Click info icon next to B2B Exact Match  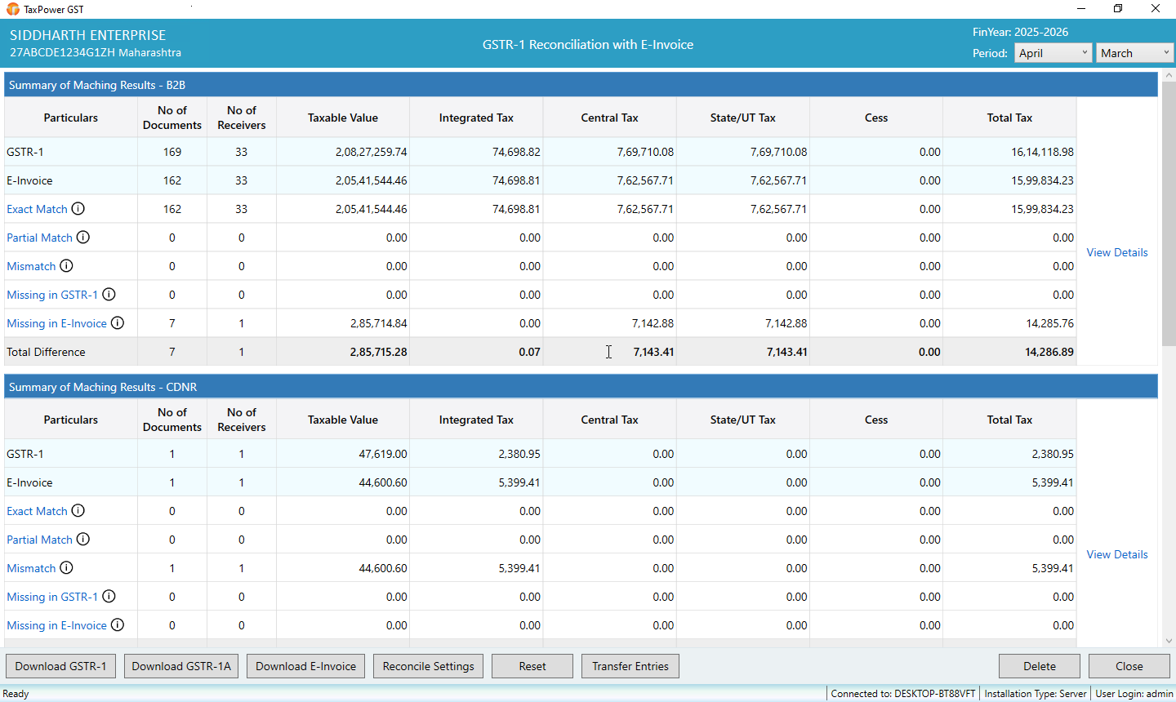[x=78, y=209]
